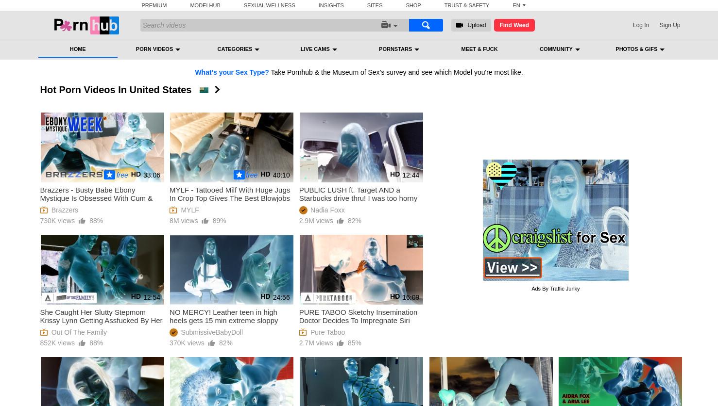Open the SubmissiveBabyDoll uploader link

point(212,332)
